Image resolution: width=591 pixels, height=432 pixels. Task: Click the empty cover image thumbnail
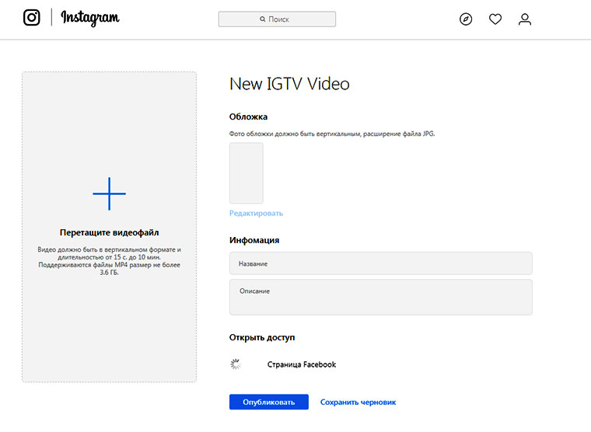247,173
